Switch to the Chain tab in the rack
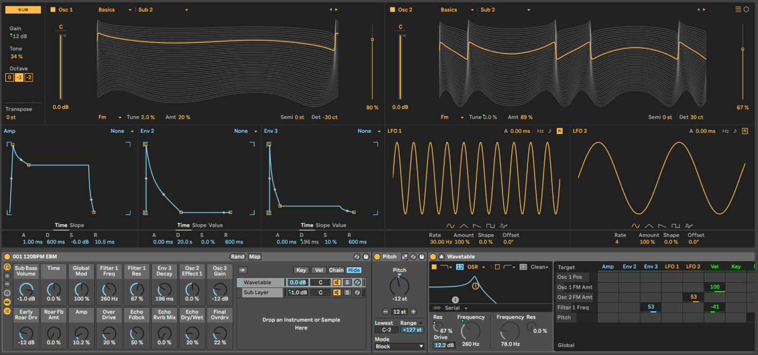This screenshot has width=758, height=355. coord(337,270)
